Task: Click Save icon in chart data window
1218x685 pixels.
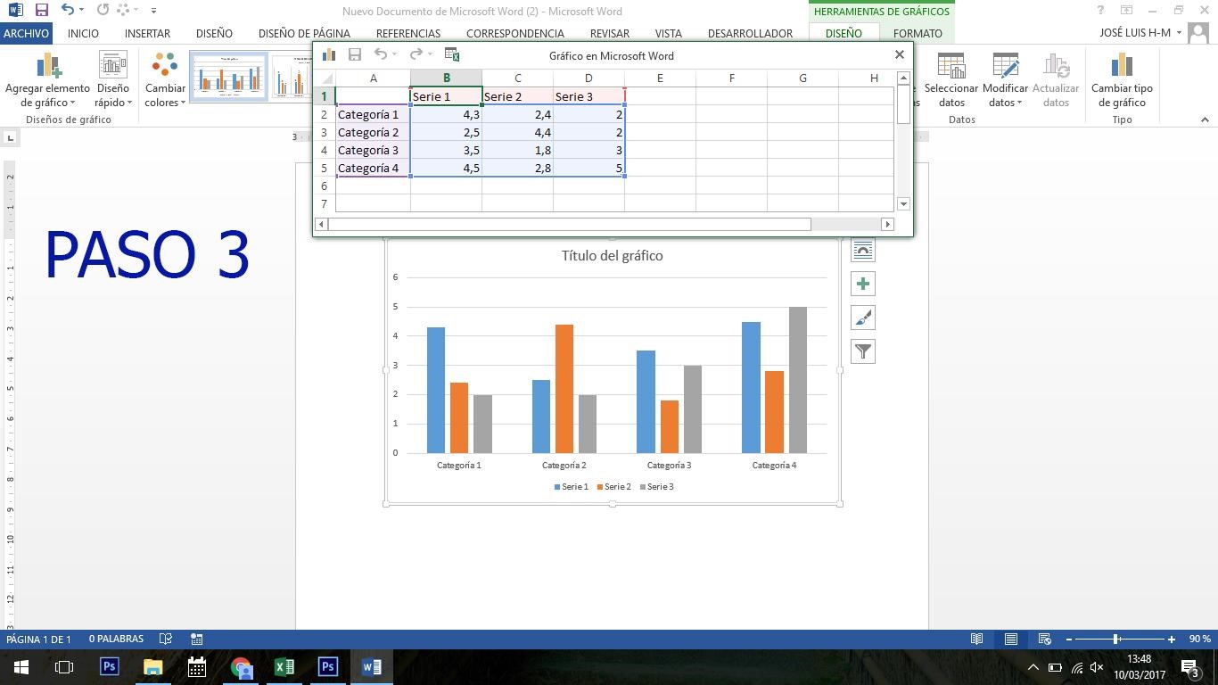Action: (355, 54)
